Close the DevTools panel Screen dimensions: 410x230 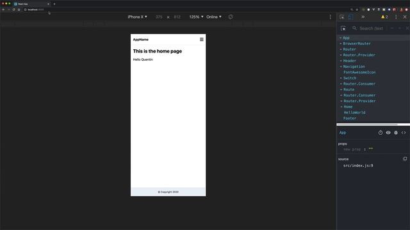tap(405, 17)
